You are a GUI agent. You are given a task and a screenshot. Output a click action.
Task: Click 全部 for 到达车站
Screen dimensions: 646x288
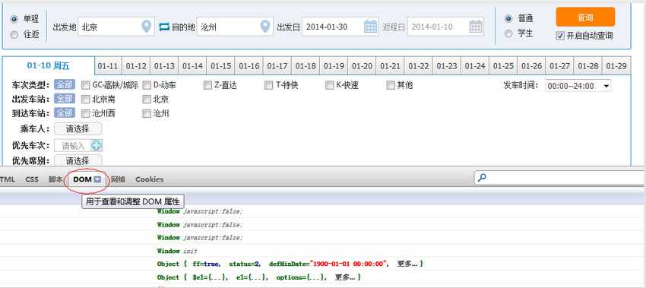pyautogui.click(x=65, y=113)
